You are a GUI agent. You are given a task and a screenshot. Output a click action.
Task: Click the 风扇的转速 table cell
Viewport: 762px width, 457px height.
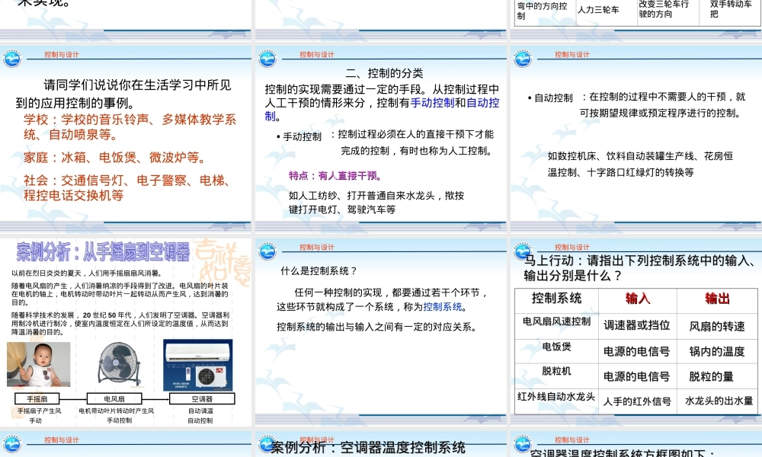717,326
